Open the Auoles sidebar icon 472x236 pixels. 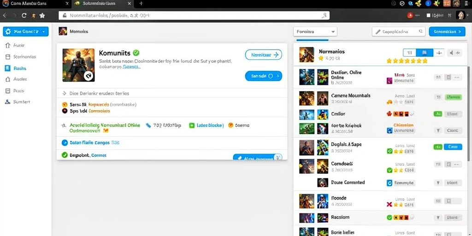[x=8, y=79]
